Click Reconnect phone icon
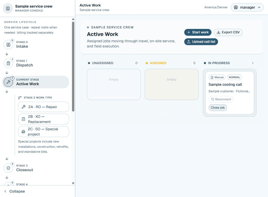 pyautogui.click(x=213, y=99)
